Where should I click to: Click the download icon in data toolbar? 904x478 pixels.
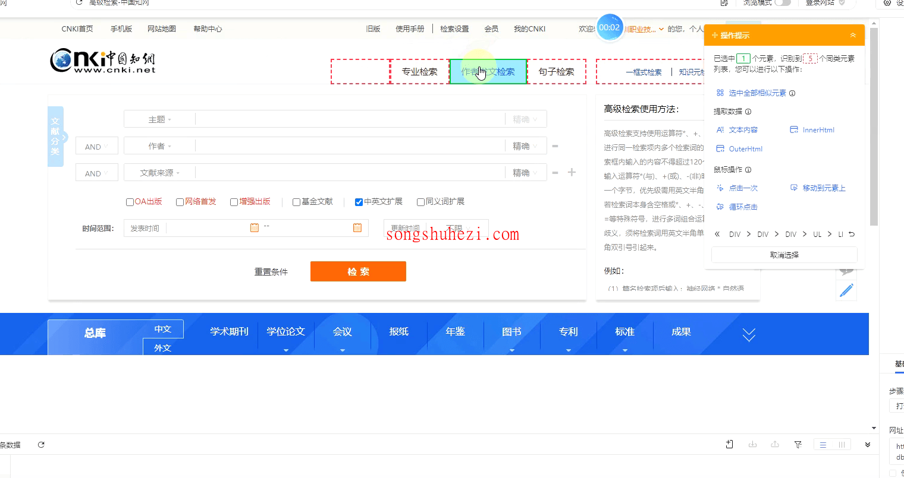pyautogui.click(x=752, y=444)
